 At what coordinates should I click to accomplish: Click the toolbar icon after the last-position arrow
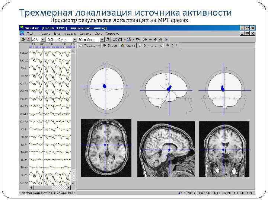pos(166,39)
